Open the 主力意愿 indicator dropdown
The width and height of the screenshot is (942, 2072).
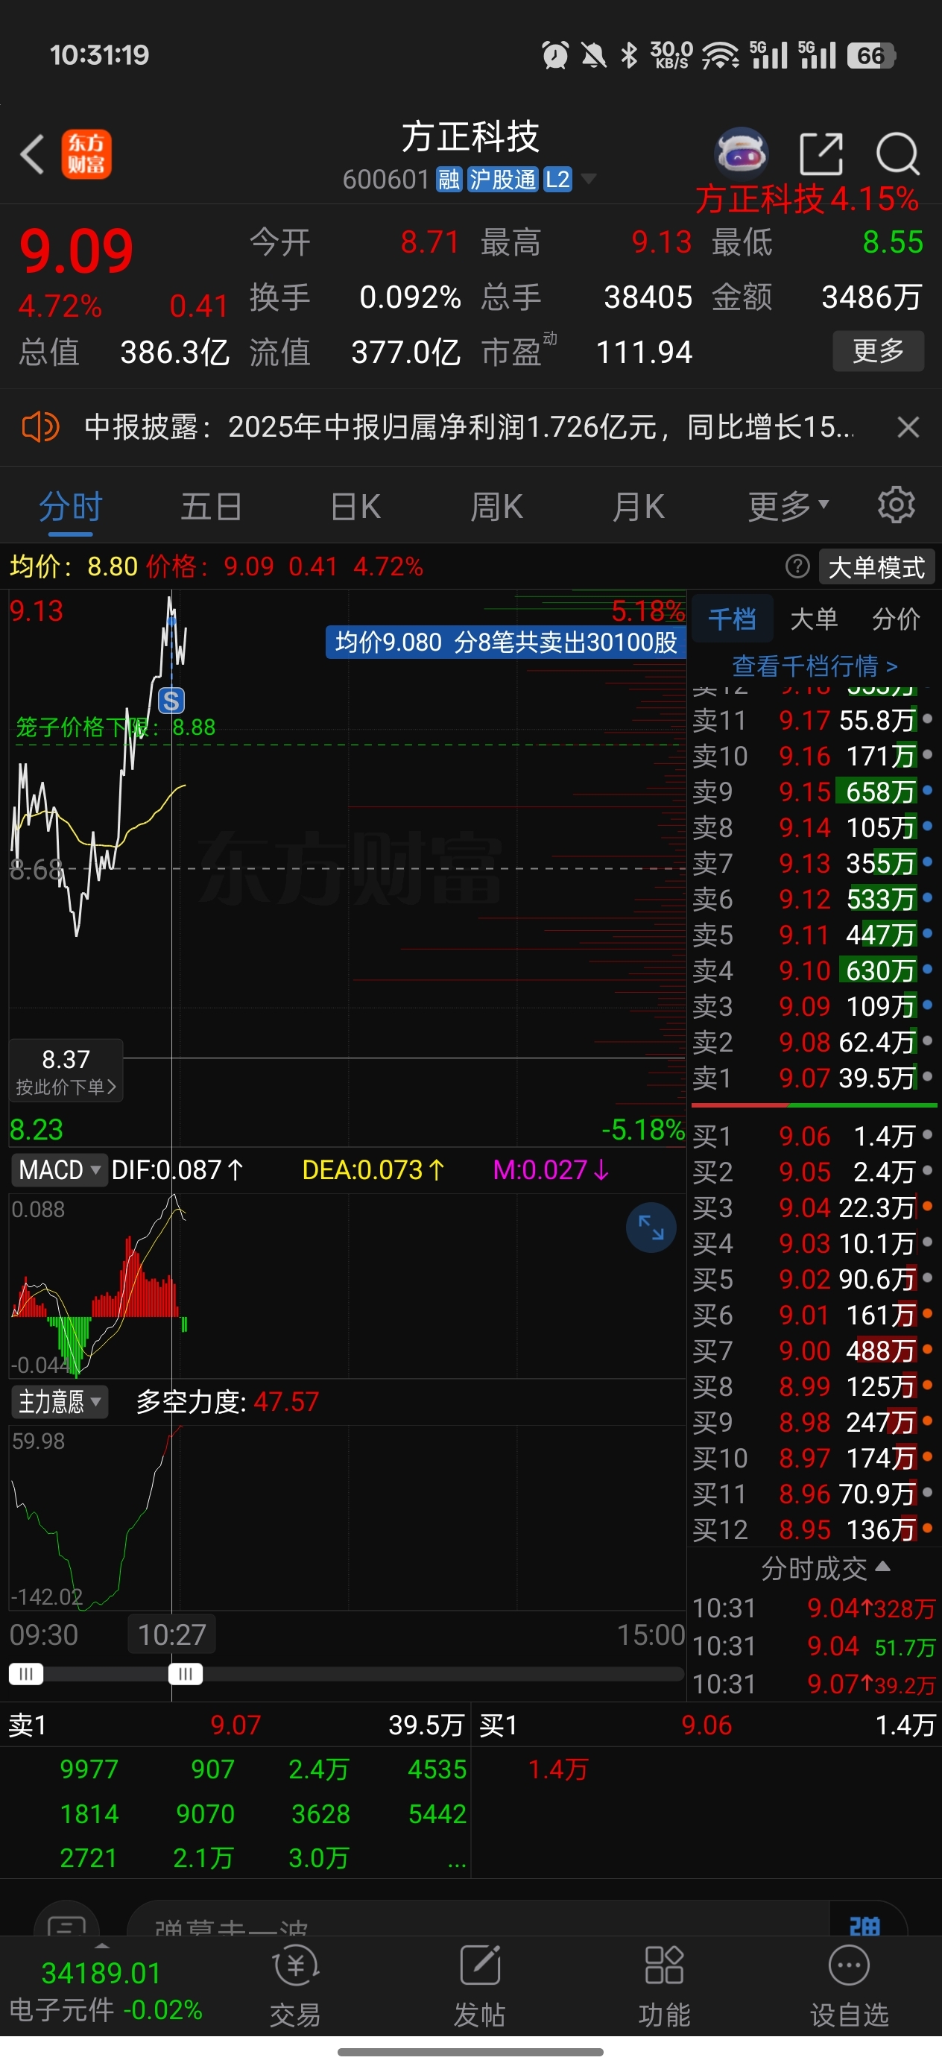[x=60, y=1402]
